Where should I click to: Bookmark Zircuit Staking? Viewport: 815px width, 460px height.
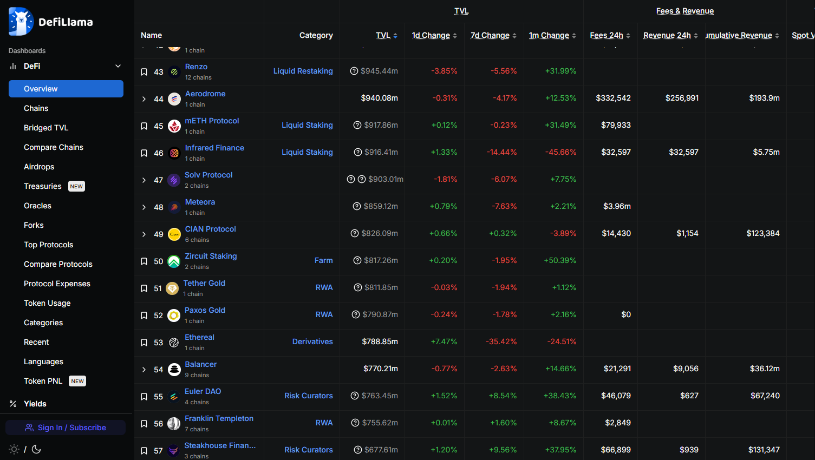[144, 261]
